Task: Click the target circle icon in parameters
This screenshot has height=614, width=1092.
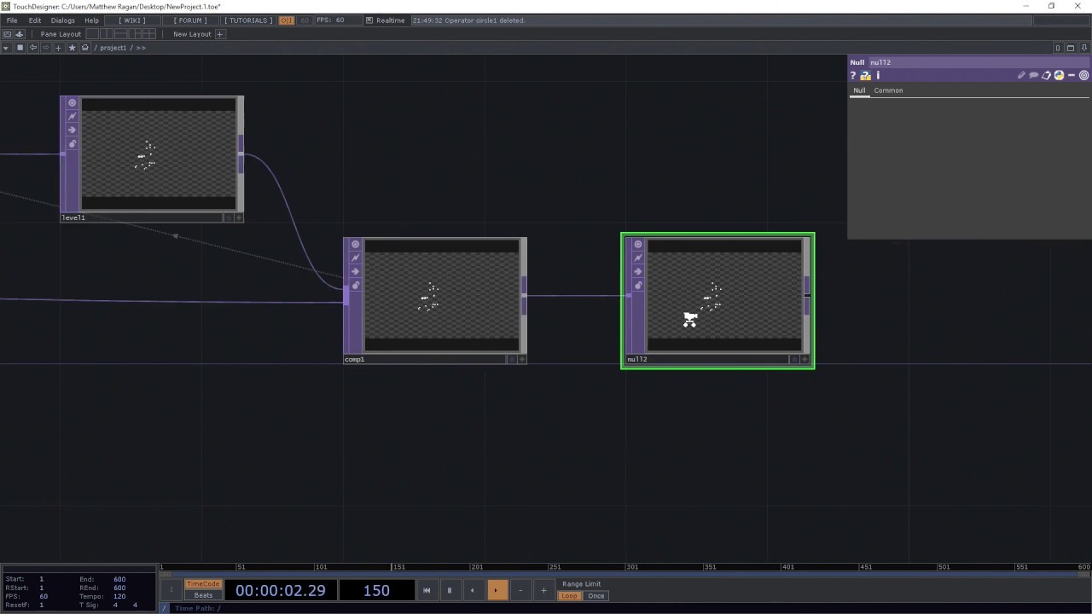Action: 1083,76
